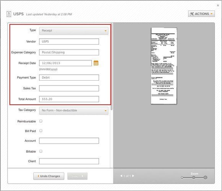Viewport: 222px width, 191px height.
Task: Click the minimum-zoom end of the Zoom slider
Action: [182, 178]
